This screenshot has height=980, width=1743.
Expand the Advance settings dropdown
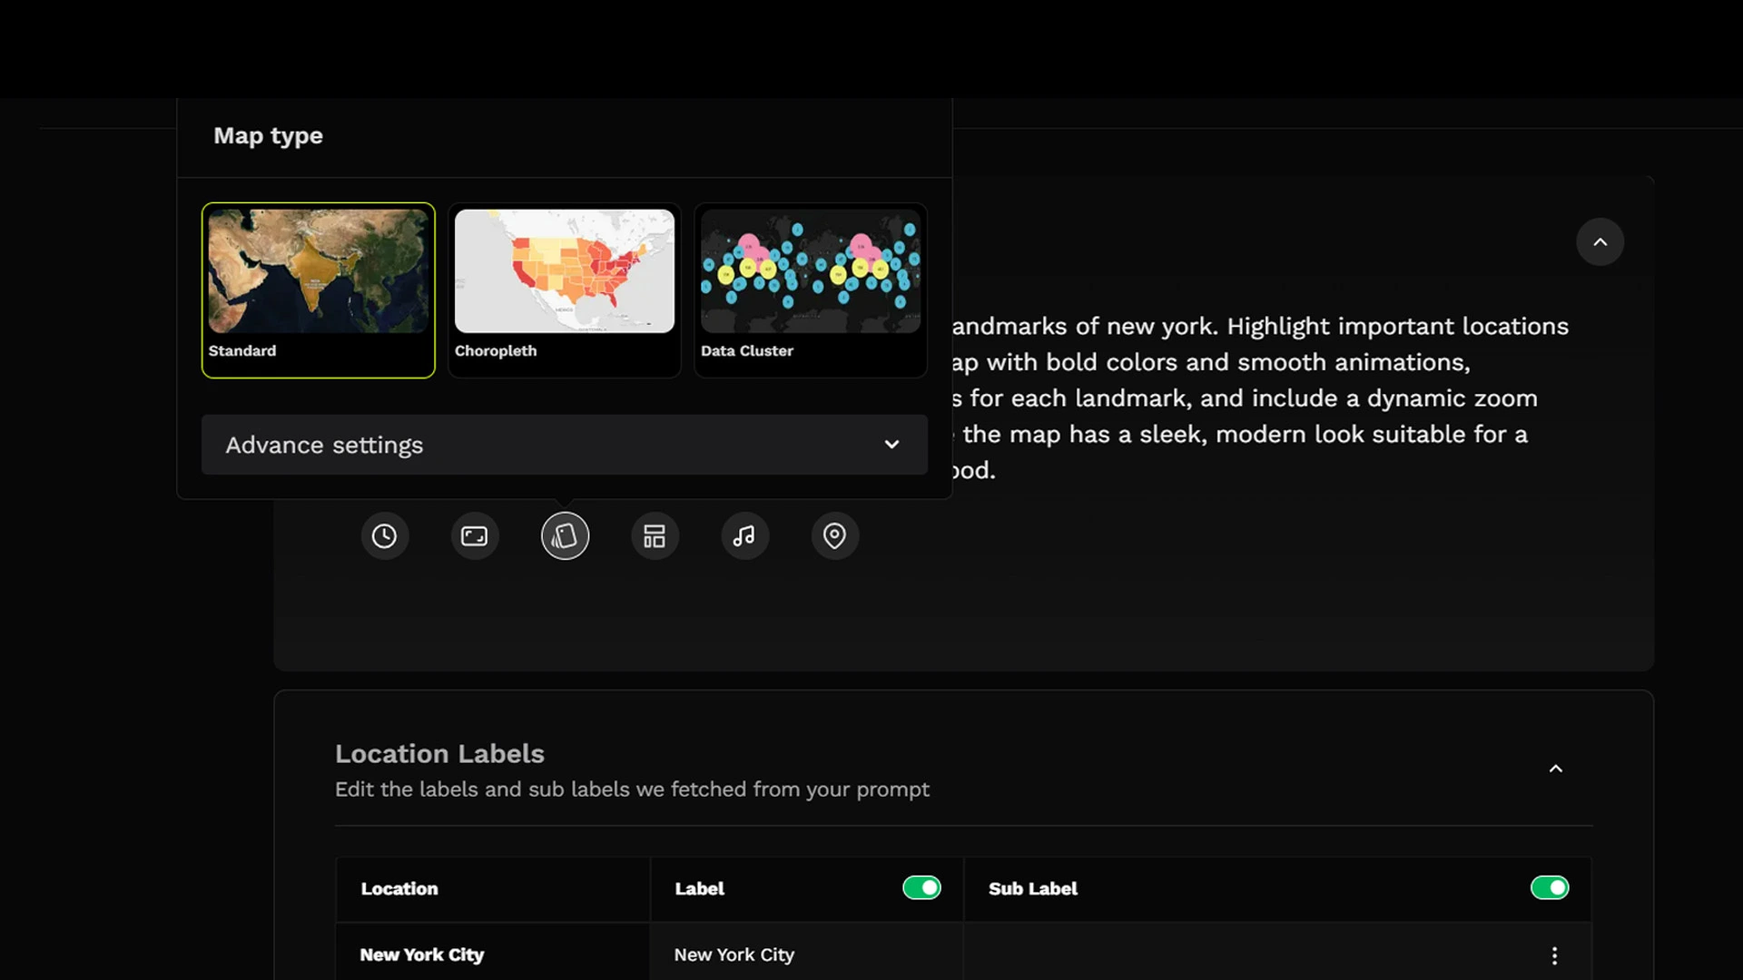tap(564, 445)
